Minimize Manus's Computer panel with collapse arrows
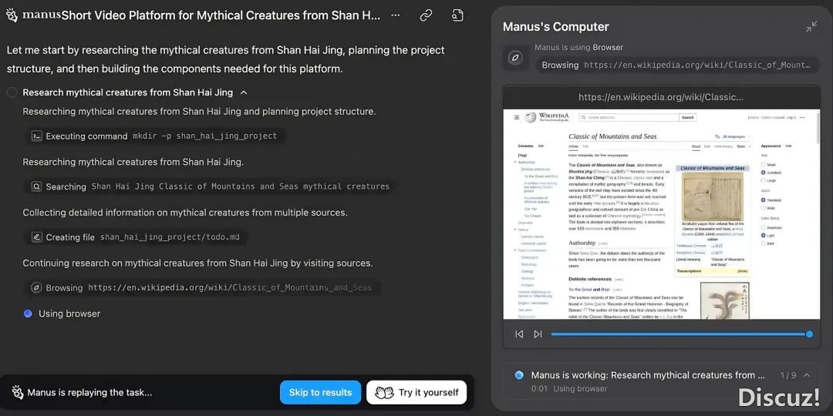Screen dimensions: 833x416 811,27
